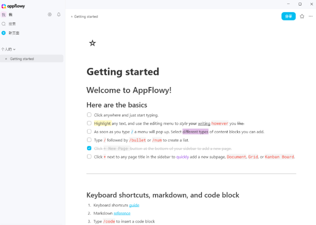Open settings via the gear icon
The height and width of the screenshot is (225, 316).
[x=49, y=14]
